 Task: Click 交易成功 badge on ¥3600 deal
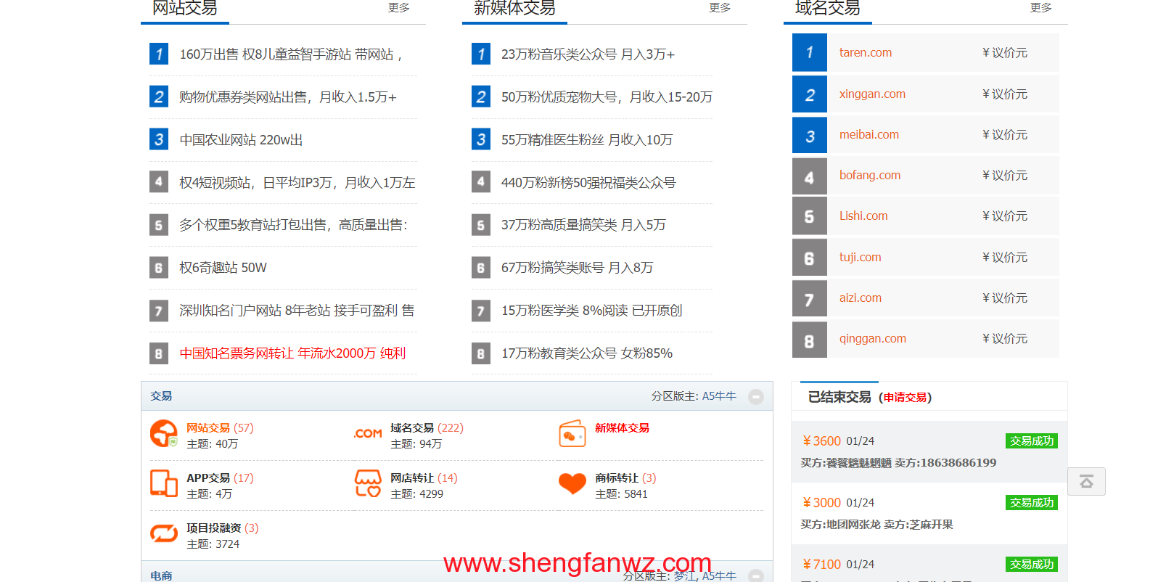pyautogui.click(x=1032, y=440)
